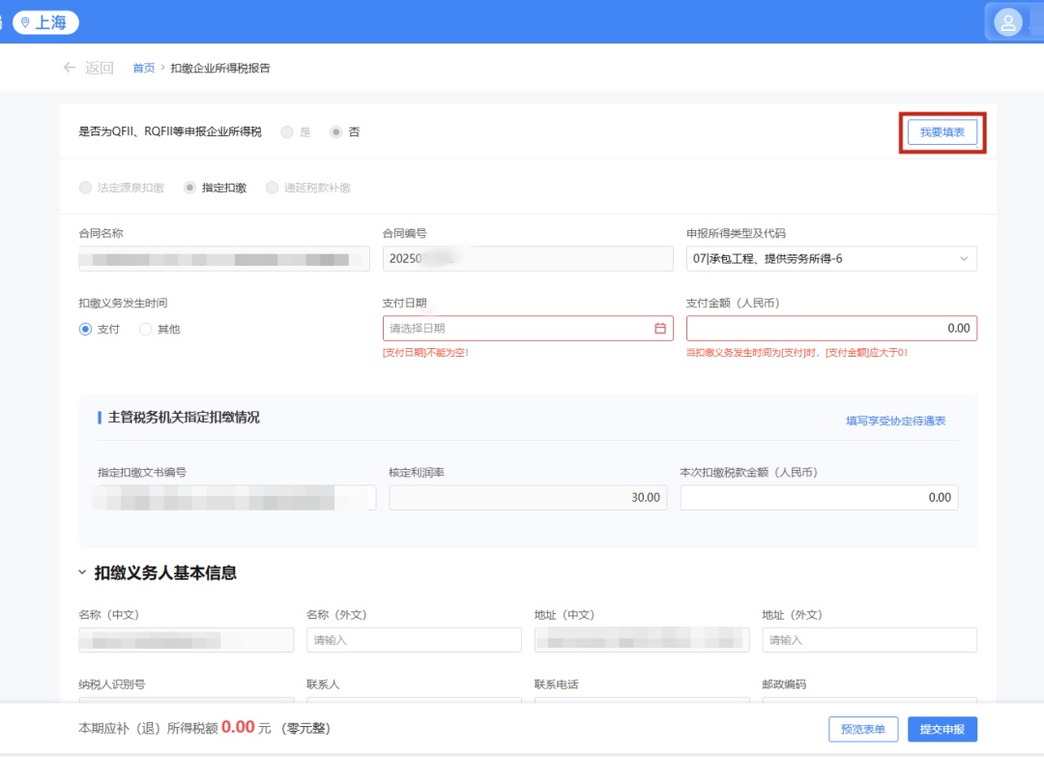Click the location pin icon beside 上海
Image resolution: width=1044 pixels, height=757 pixels.
pyautogui.click(x=25, y=22)
